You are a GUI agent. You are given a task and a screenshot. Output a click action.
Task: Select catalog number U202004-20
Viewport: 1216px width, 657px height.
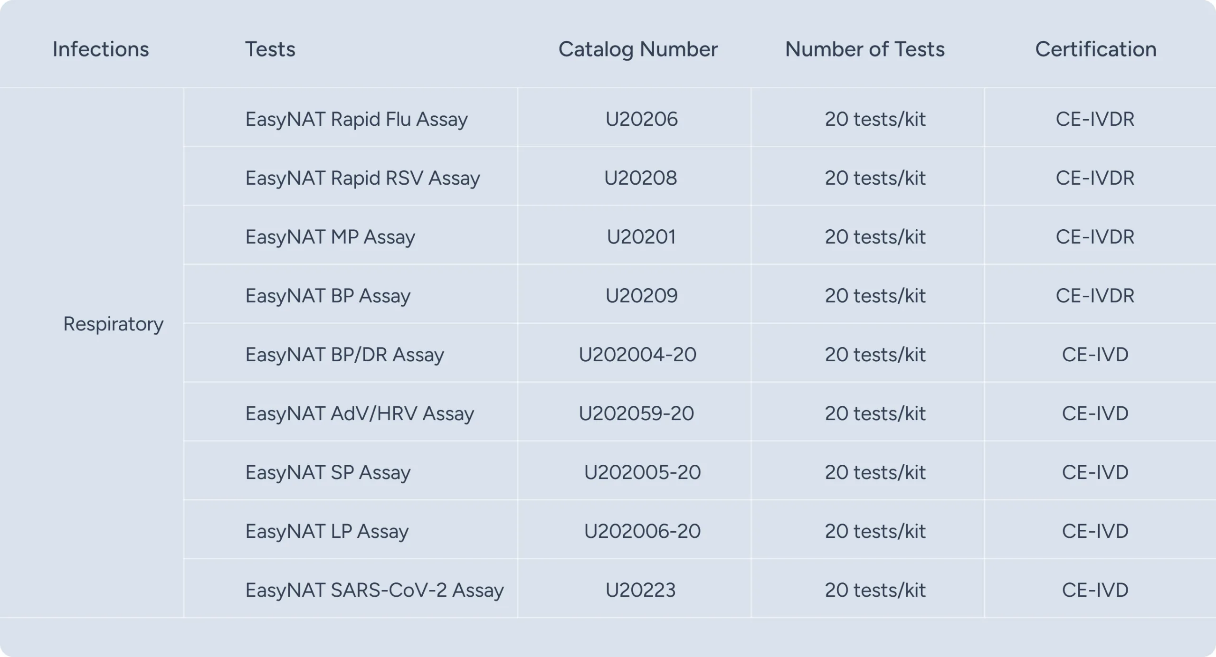[x=637, y=355]
